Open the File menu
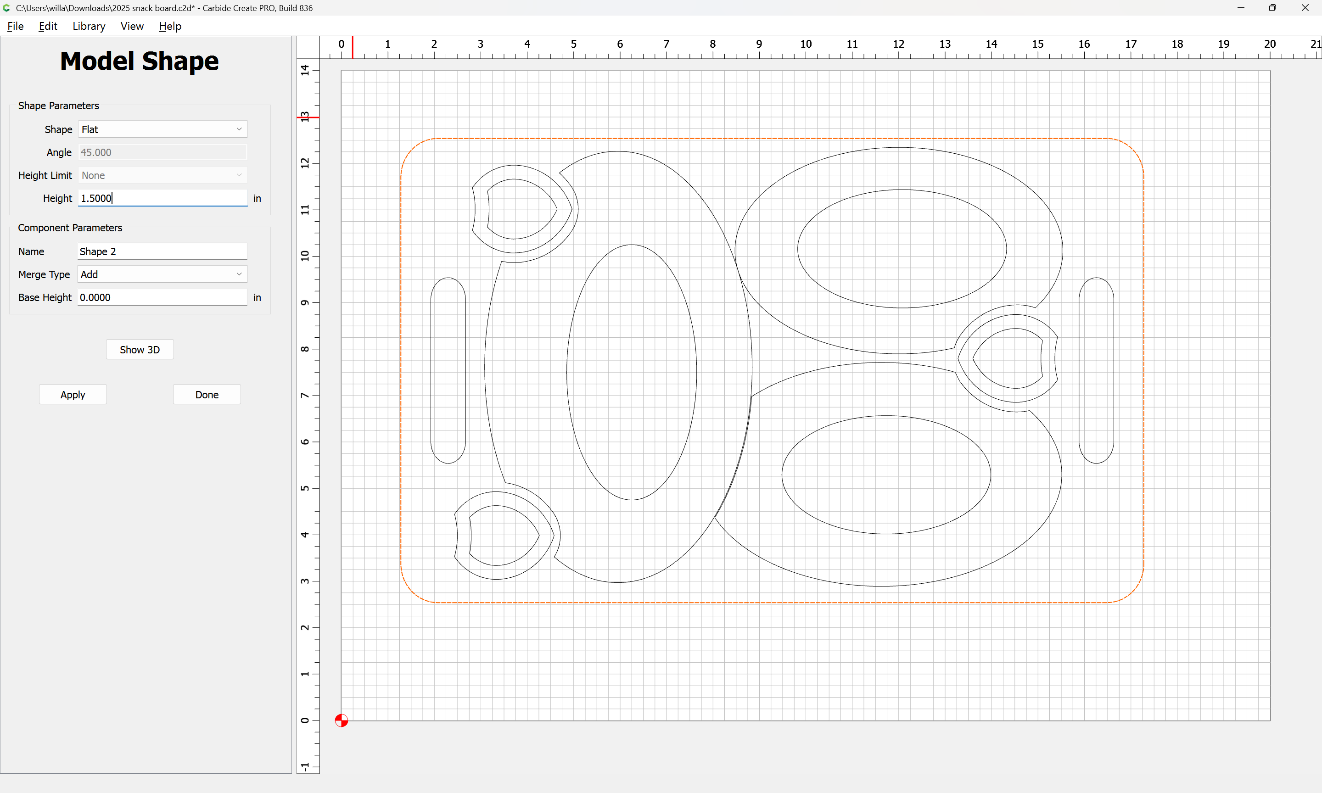The height and width of the screenshot is (793, 1322). click(15, 26)
